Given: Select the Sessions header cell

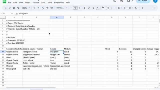Looking at the screenshot, I should point(125,49).
